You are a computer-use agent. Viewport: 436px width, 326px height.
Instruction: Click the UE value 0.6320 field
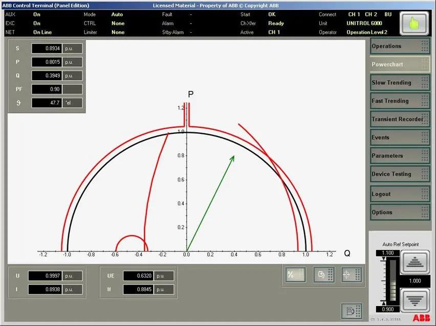pyautogui.click(x=138, y=276)
